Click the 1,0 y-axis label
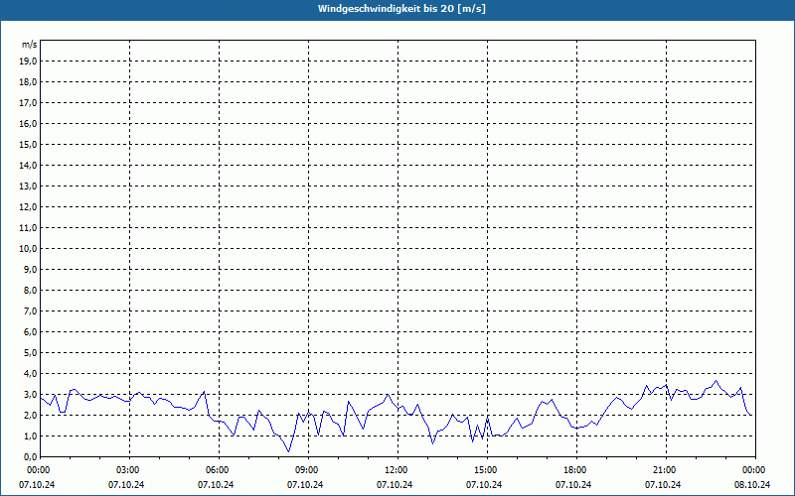Viewport: 795px width, 496px height. [31, 436]
